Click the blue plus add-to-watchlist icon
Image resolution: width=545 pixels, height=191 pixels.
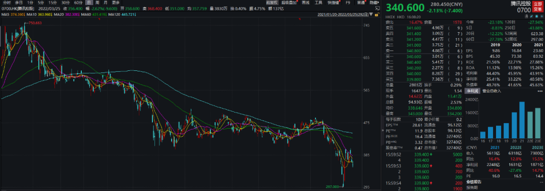pos(541,16)
